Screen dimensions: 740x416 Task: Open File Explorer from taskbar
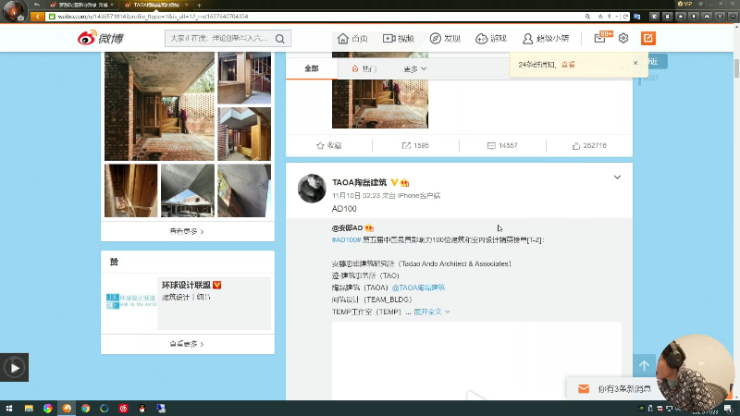(29, 409)
